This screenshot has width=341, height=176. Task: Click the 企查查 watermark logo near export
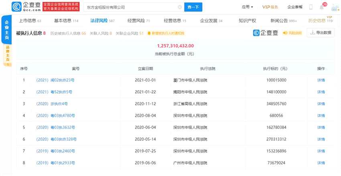[x=266, y=33]
